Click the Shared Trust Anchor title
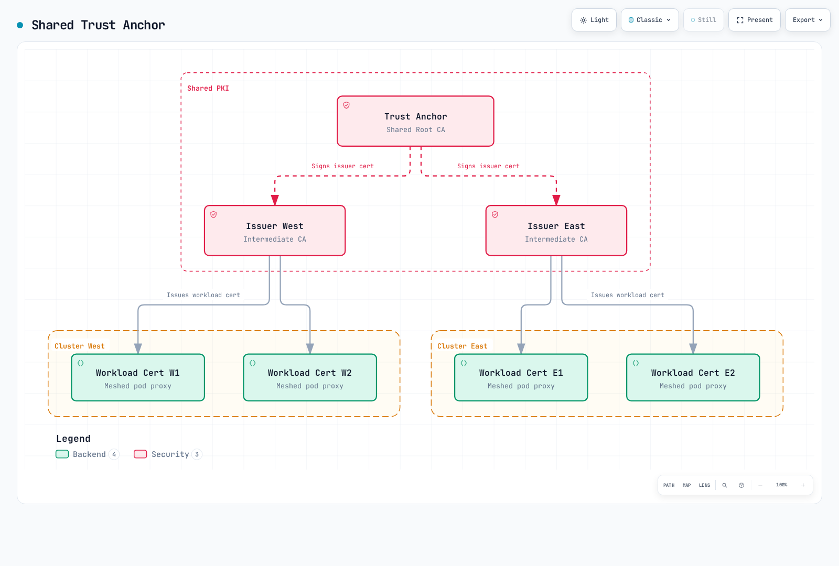Screen dimensions: 839x566 coord(98,25)
